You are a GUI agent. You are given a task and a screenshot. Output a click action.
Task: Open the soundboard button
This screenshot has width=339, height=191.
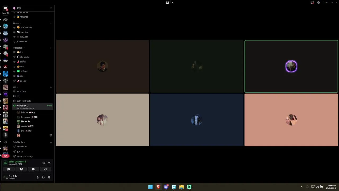click(46, 169)
